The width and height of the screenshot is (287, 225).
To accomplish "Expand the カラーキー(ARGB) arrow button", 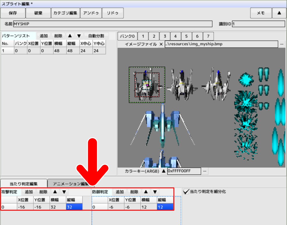I will click(x=163, y=171).
